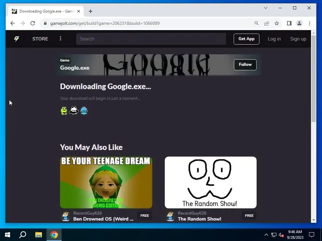The height and width of the screenshot is (241, 322).
Task: Expand the tab search chevron
Action: tap(265, 8)
